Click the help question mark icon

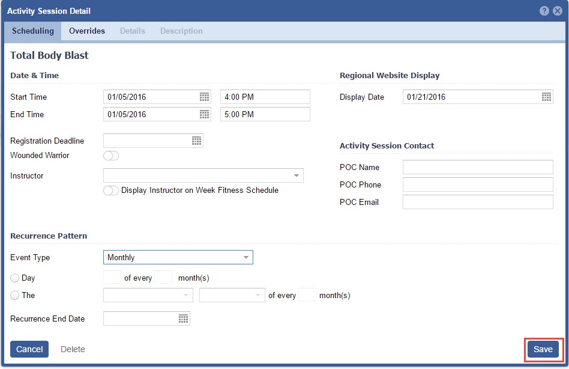pos(544,11)
